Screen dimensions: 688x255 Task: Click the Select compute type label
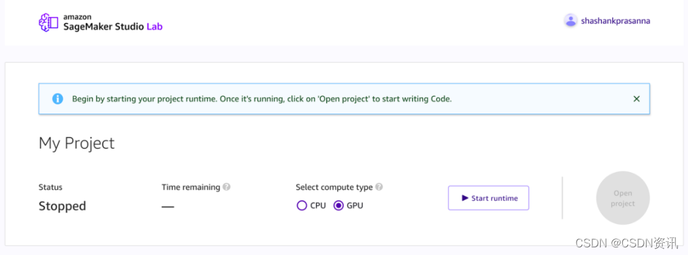tap(334, 187)
